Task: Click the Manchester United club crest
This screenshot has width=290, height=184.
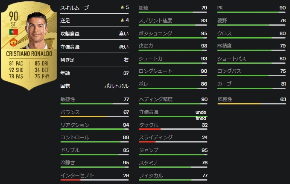Action: click(12, 42)
